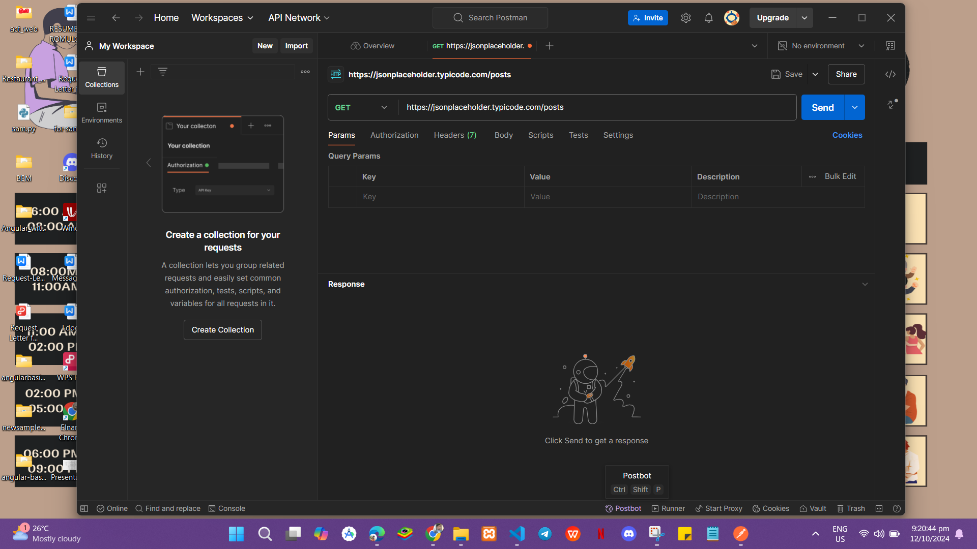Open the Cookies link near Send
This screenshot has width=977, height=549.
pos(847,135)
